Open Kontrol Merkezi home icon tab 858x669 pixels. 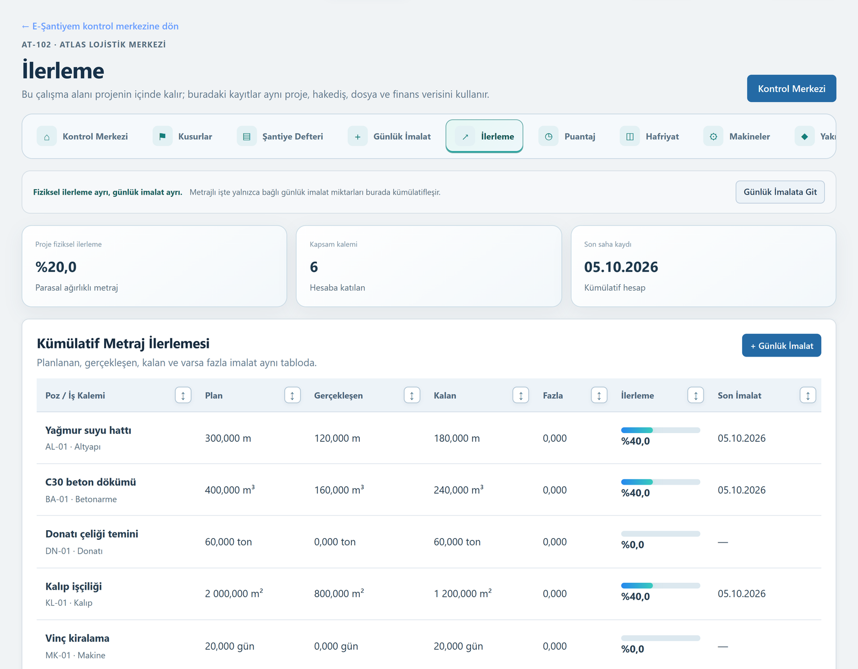(x=47, y=137)
